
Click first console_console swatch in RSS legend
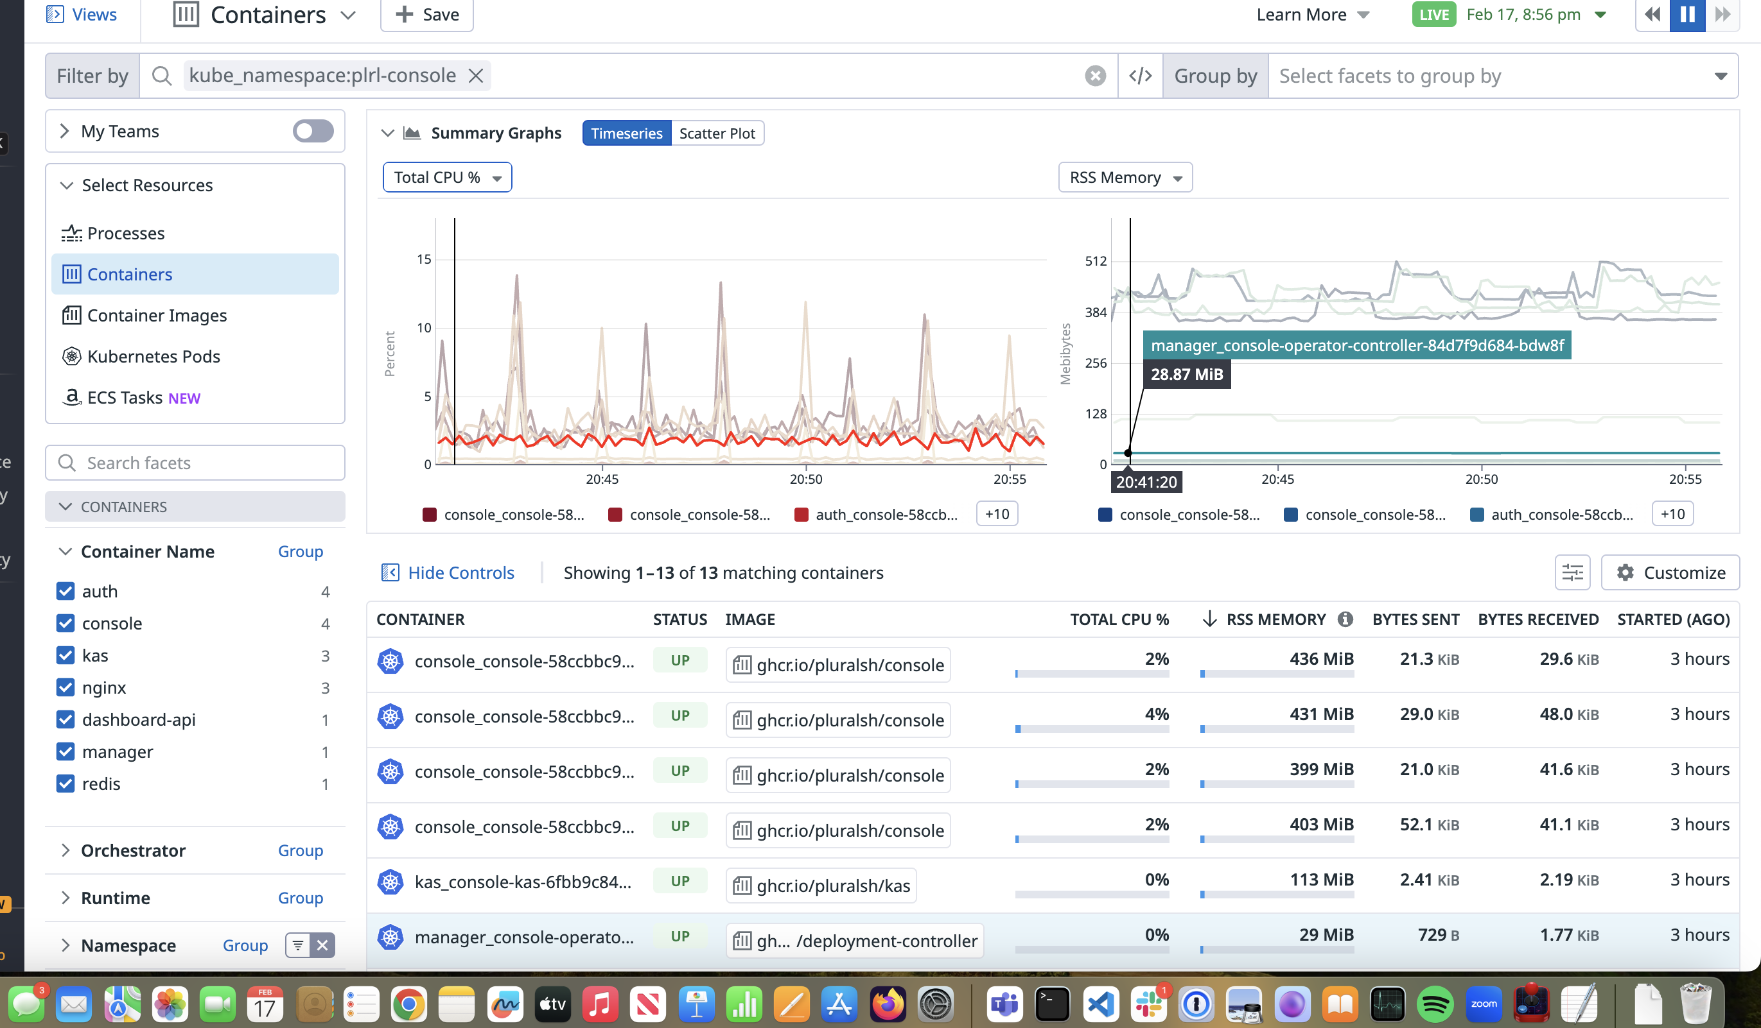pos(1105,515)
